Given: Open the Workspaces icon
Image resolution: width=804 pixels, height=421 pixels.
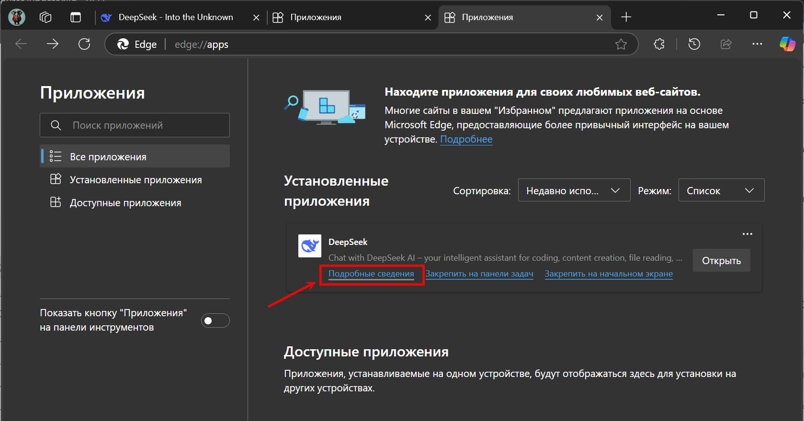Looking at the screenshot, I should pos(45,17).
